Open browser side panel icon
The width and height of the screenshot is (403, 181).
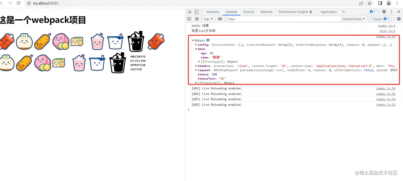[380, 3]
